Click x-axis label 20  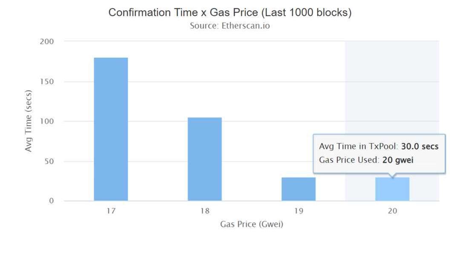click(392, 211)
